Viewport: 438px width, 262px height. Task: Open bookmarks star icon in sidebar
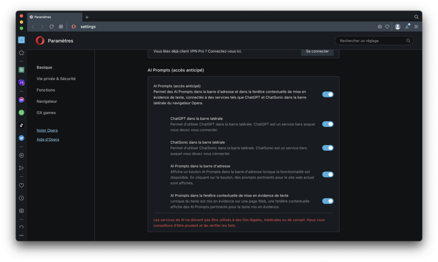coord(21,53)
